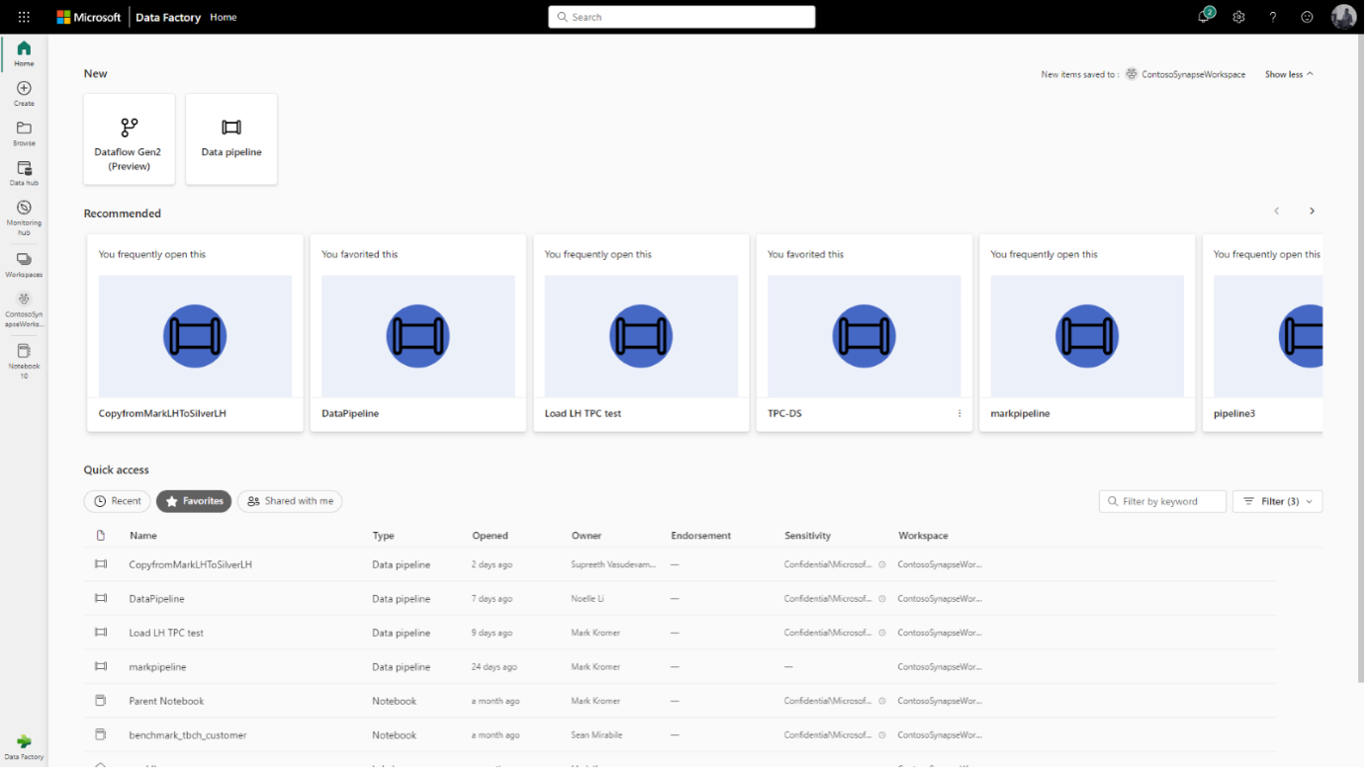This screenshot has height=770, width=1369.
Task: Click owner Noelle Li cell
Action: 588,599
